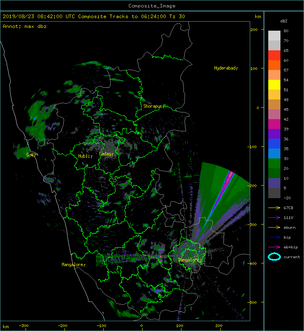Click the purple 111V arrow legend icon
The width and height of the screenshot is (304, 331).
(274, 218)
